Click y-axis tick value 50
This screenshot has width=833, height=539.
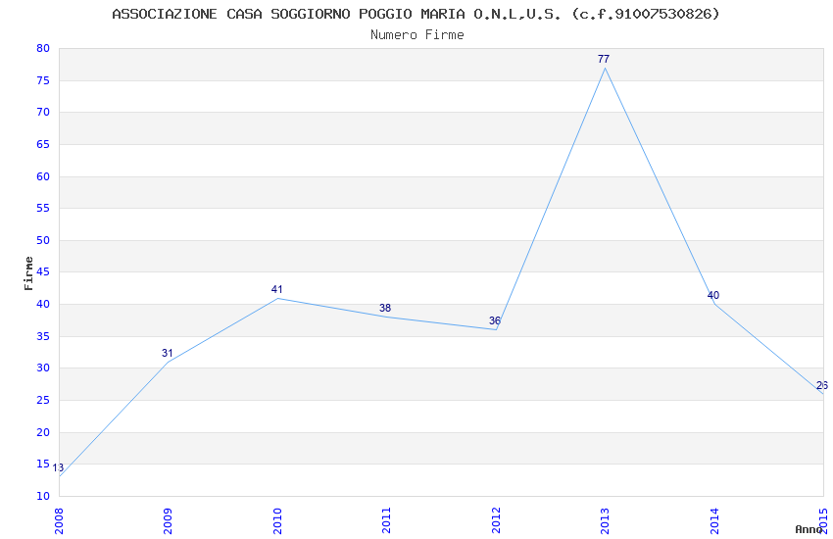coord(43,240)
